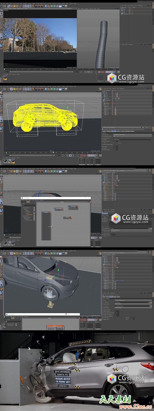Open Calculate menu in large XPresso Editor
Image resolution: width=154 pixels, height=411 pixels.
pyautogui.click(x=41, y=200)
